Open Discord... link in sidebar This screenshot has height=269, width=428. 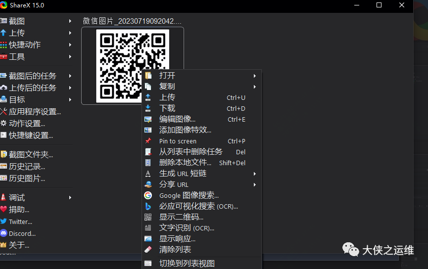22,233
